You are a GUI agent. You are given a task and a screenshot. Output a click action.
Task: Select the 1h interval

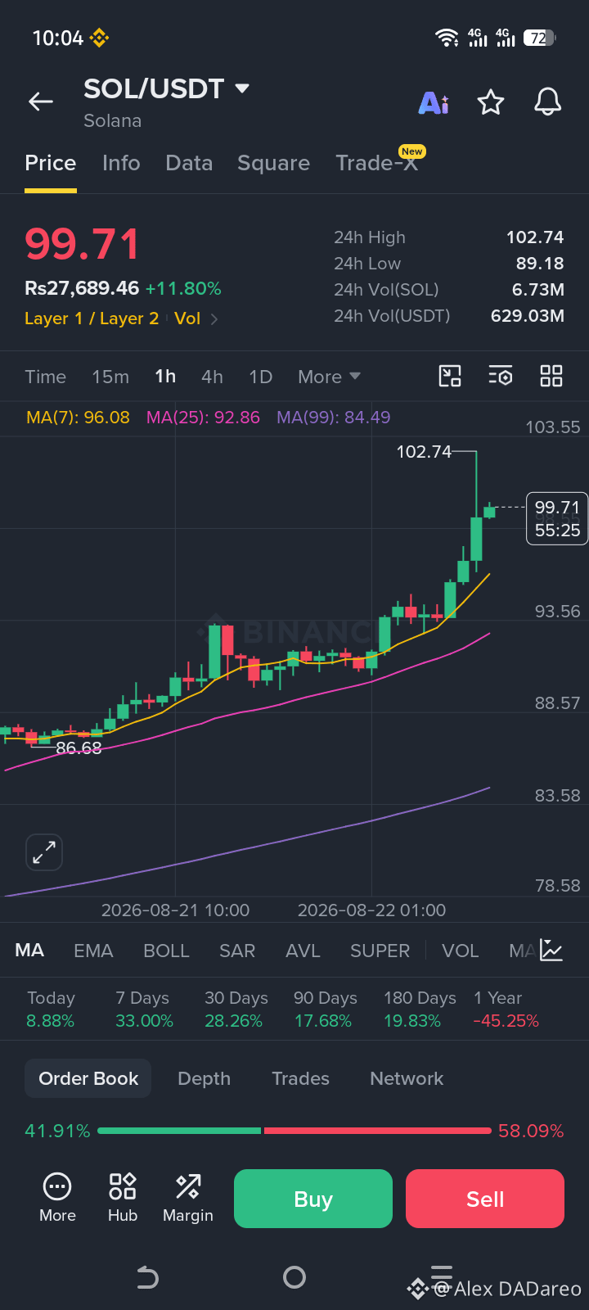(165, 377)
